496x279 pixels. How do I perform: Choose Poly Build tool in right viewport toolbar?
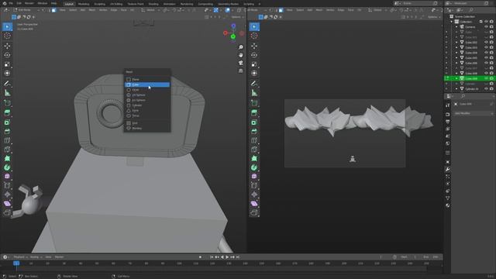(x=254, y=158)
